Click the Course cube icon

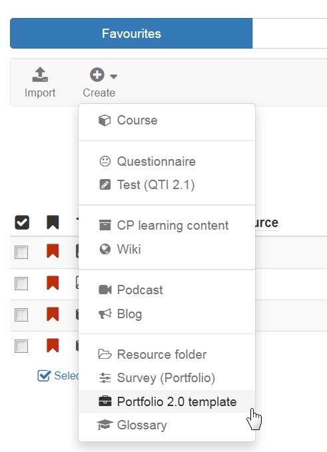[105, 120]
